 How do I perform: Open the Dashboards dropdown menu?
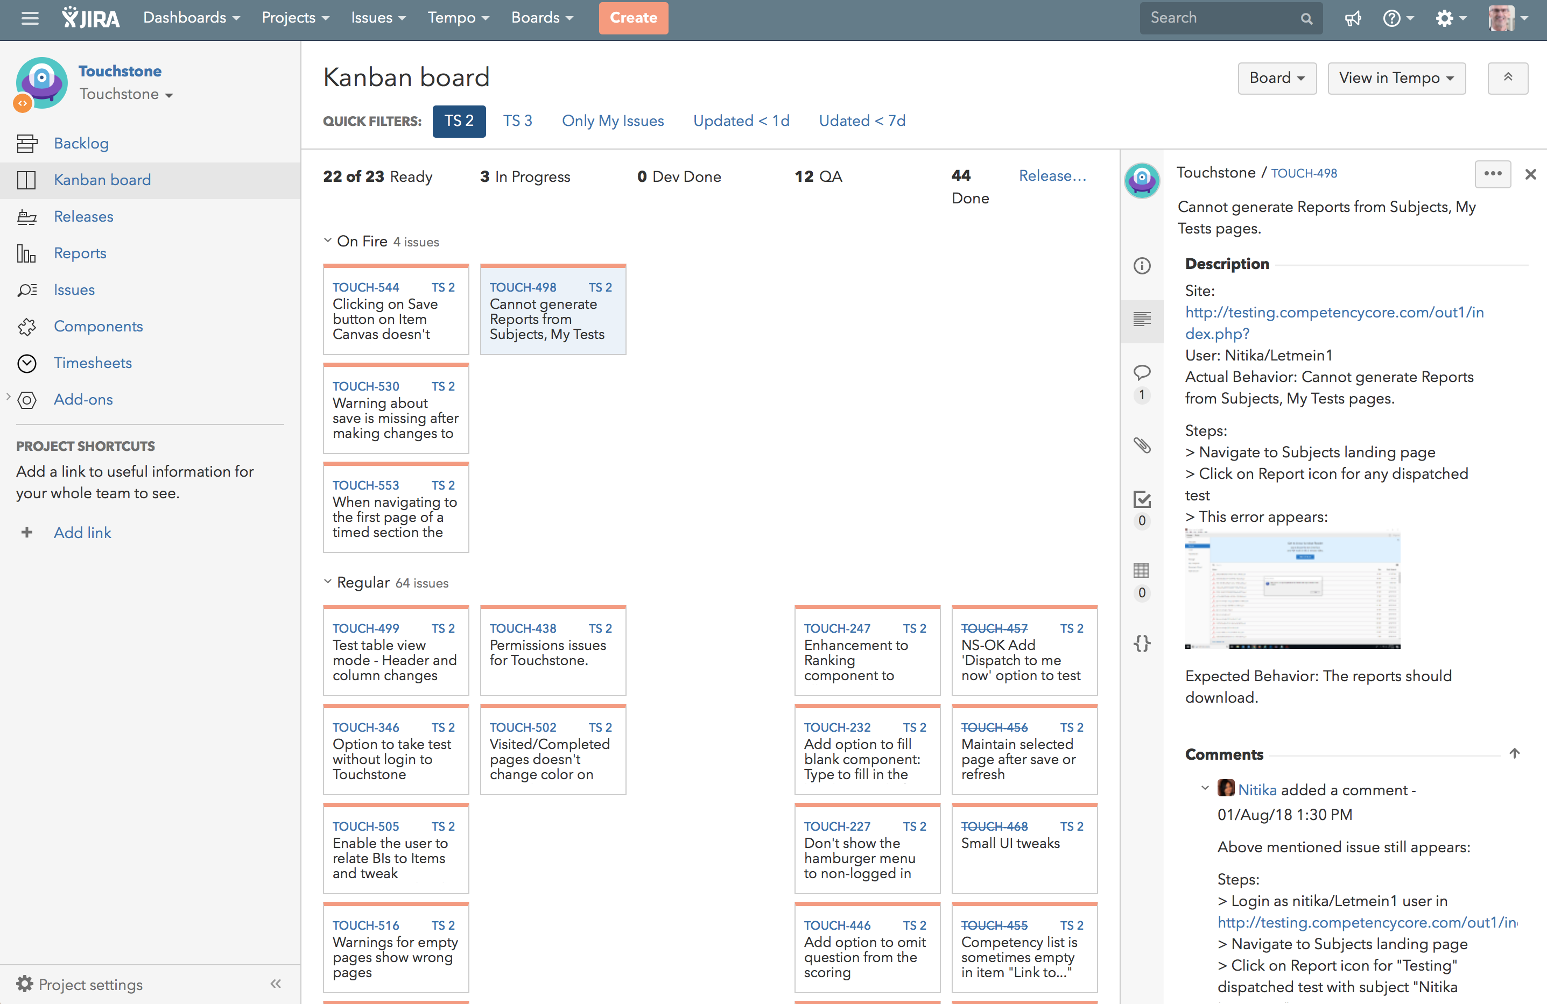click(191, 18)
